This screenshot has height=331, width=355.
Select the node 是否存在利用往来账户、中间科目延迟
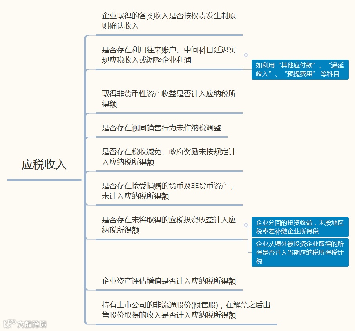pyautogui.click(x=169, y=55)
